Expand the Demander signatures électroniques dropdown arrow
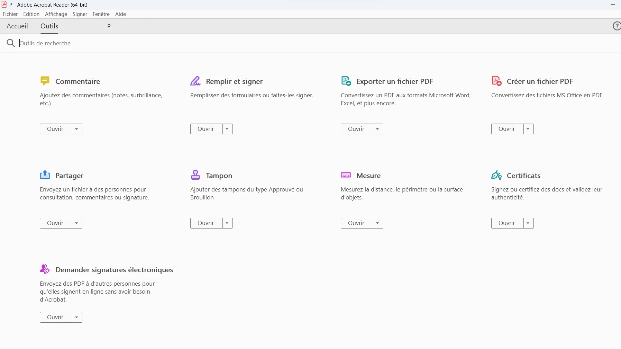This screenshot has height=349, width=621. 77,317
